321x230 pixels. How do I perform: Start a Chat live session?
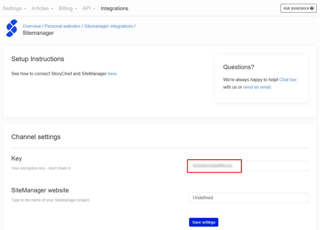tap(288, 80)
